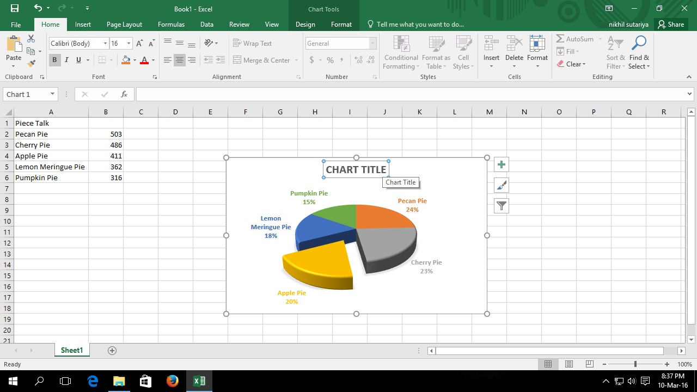Expand the formula bar
Screen dimensions: 697x392
pos(689,94)
